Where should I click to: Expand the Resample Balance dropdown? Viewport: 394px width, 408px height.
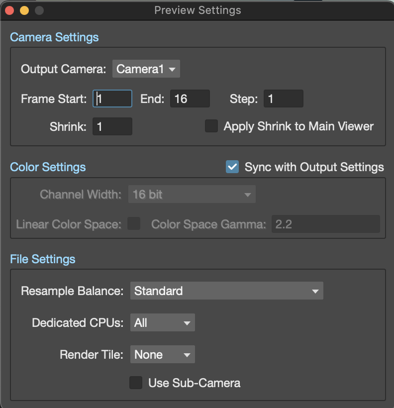click(x=227, y=291)
